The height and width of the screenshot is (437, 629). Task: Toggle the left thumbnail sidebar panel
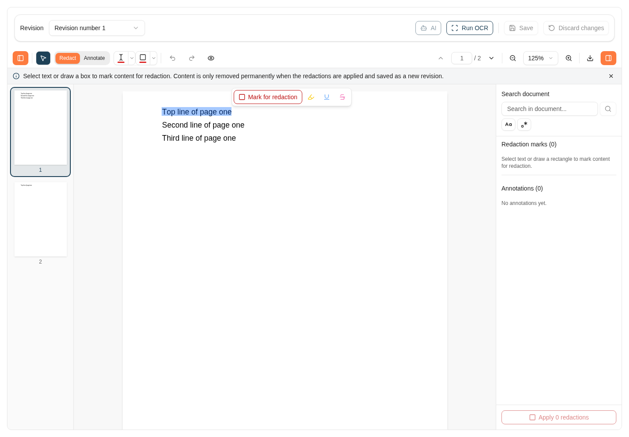(x=21, y=58)
